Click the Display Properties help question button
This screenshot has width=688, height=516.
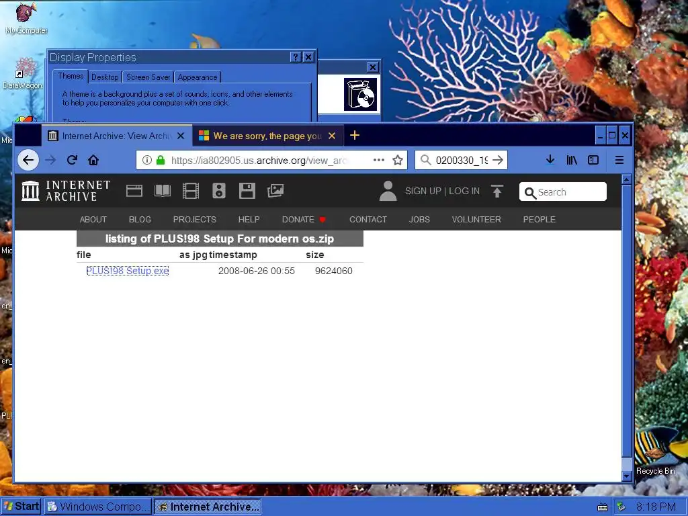tap(296, 57)
